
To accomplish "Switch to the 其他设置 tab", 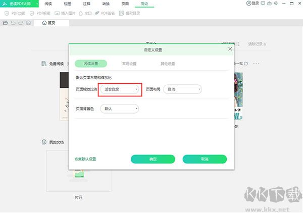I will tap(167, 64).
